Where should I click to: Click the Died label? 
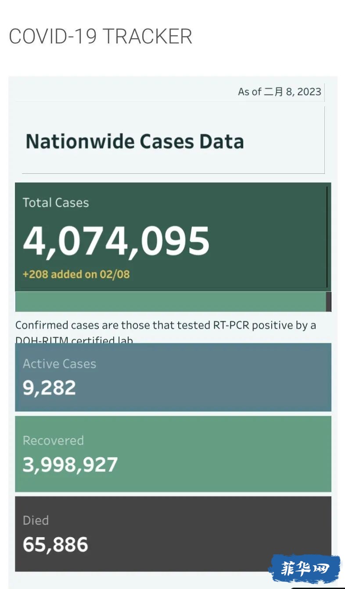(36, 521)
